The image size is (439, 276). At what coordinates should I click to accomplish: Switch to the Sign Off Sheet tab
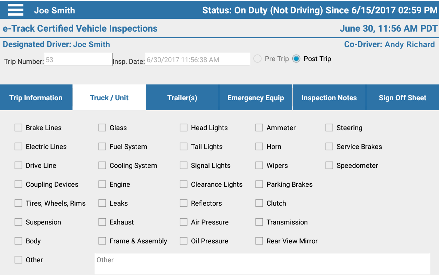tap(402, 98)
